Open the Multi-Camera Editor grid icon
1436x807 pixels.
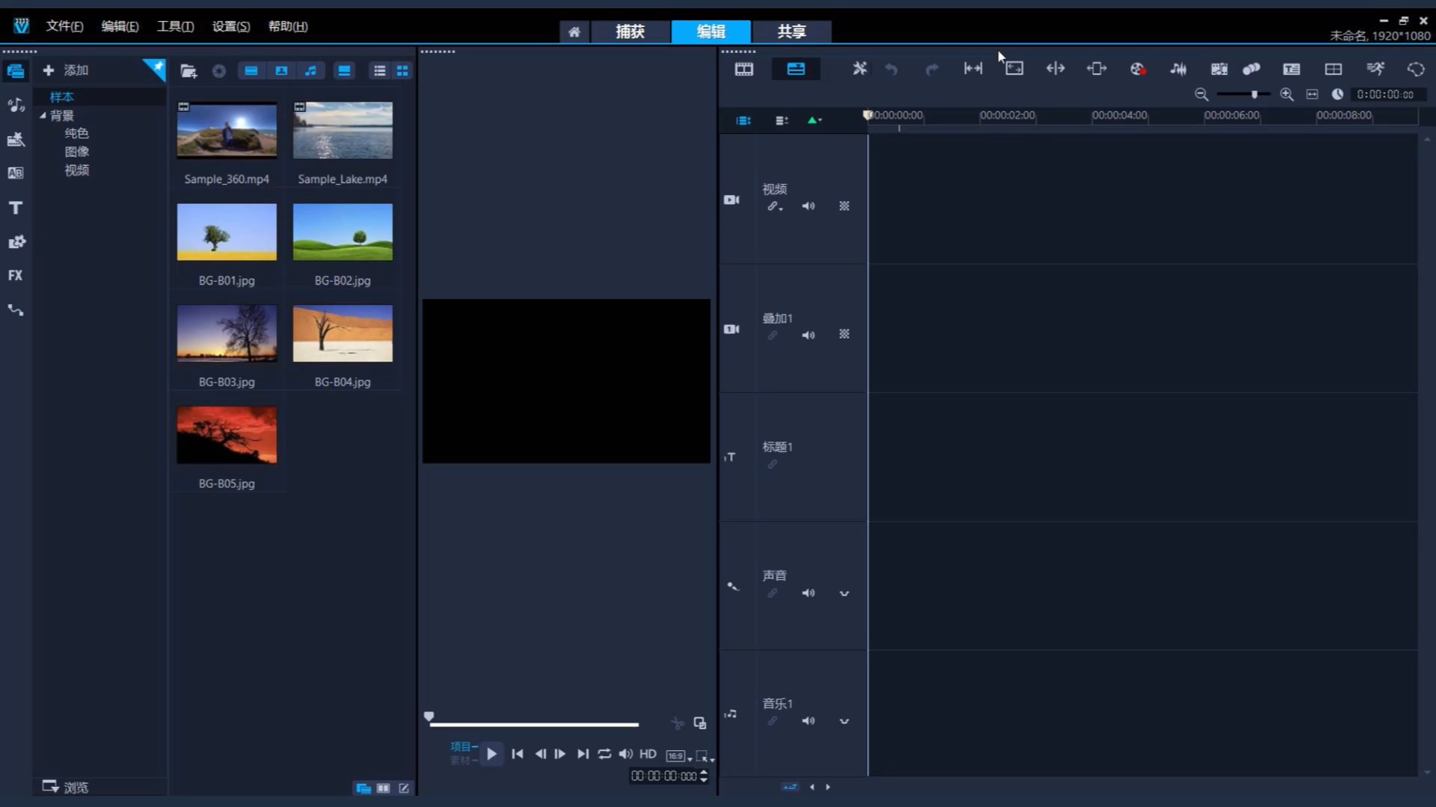coord(1334,69)
